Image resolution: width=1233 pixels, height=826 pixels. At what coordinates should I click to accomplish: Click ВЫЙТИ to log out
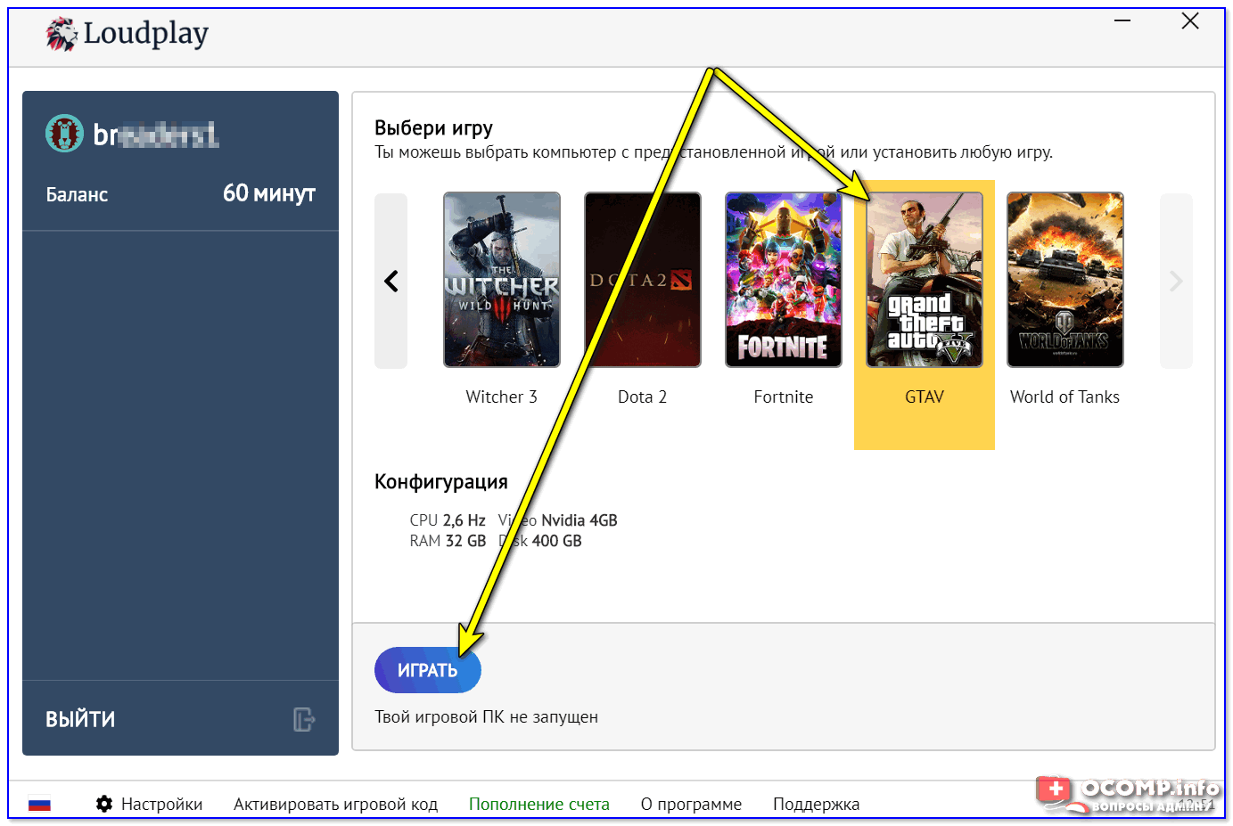[x=80, y=719]
